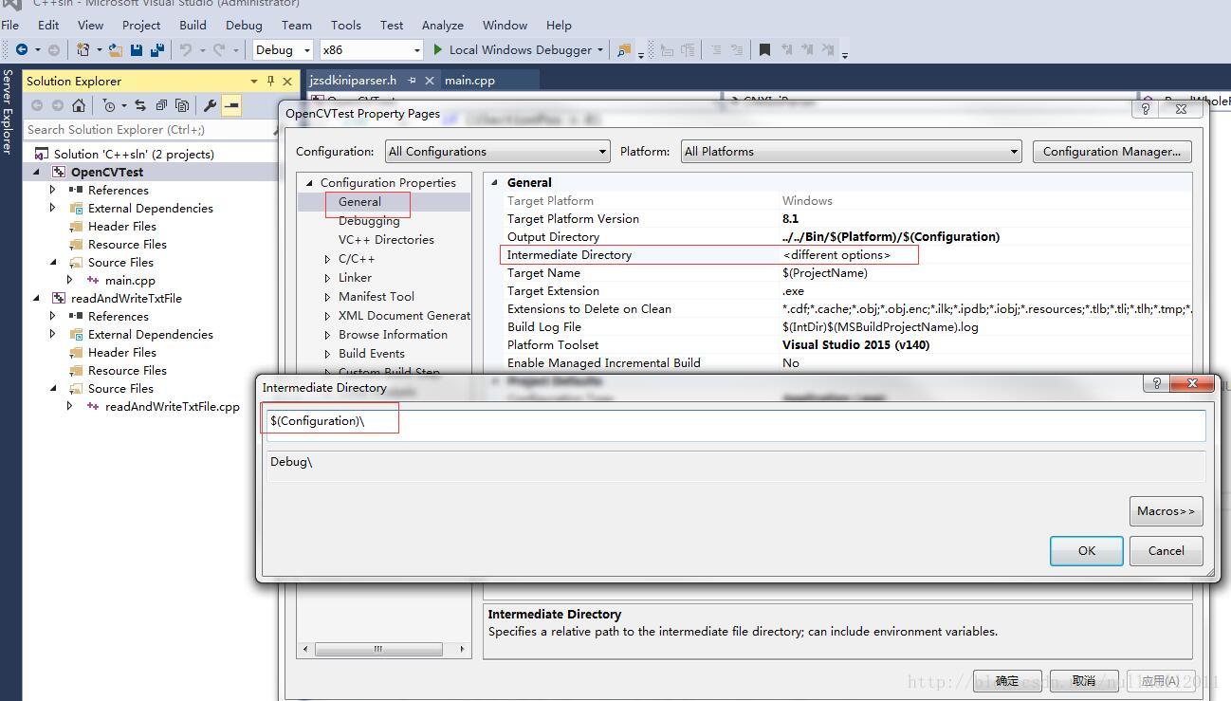
Task: Click the Redo arrow icon
Action: coord(219,50)
